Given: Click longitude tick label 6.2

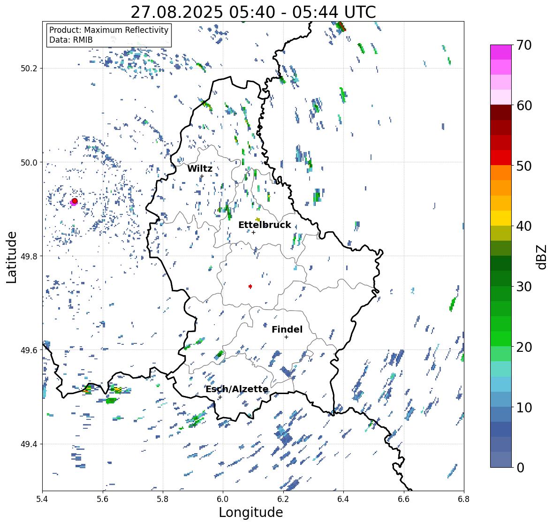Looking at the screenshot, I should click(x=283, y=499).
